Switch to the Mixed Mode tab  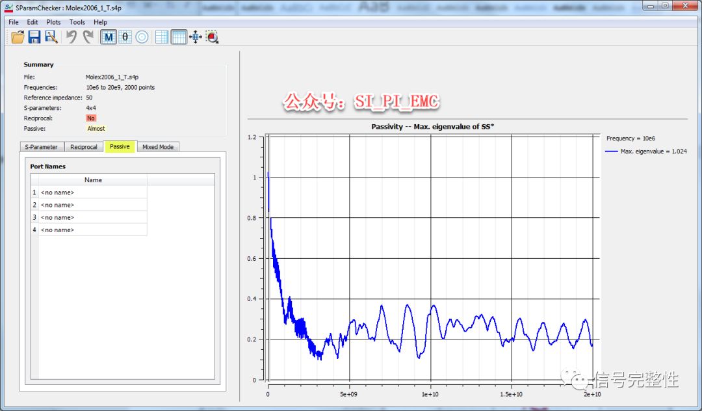157,147
